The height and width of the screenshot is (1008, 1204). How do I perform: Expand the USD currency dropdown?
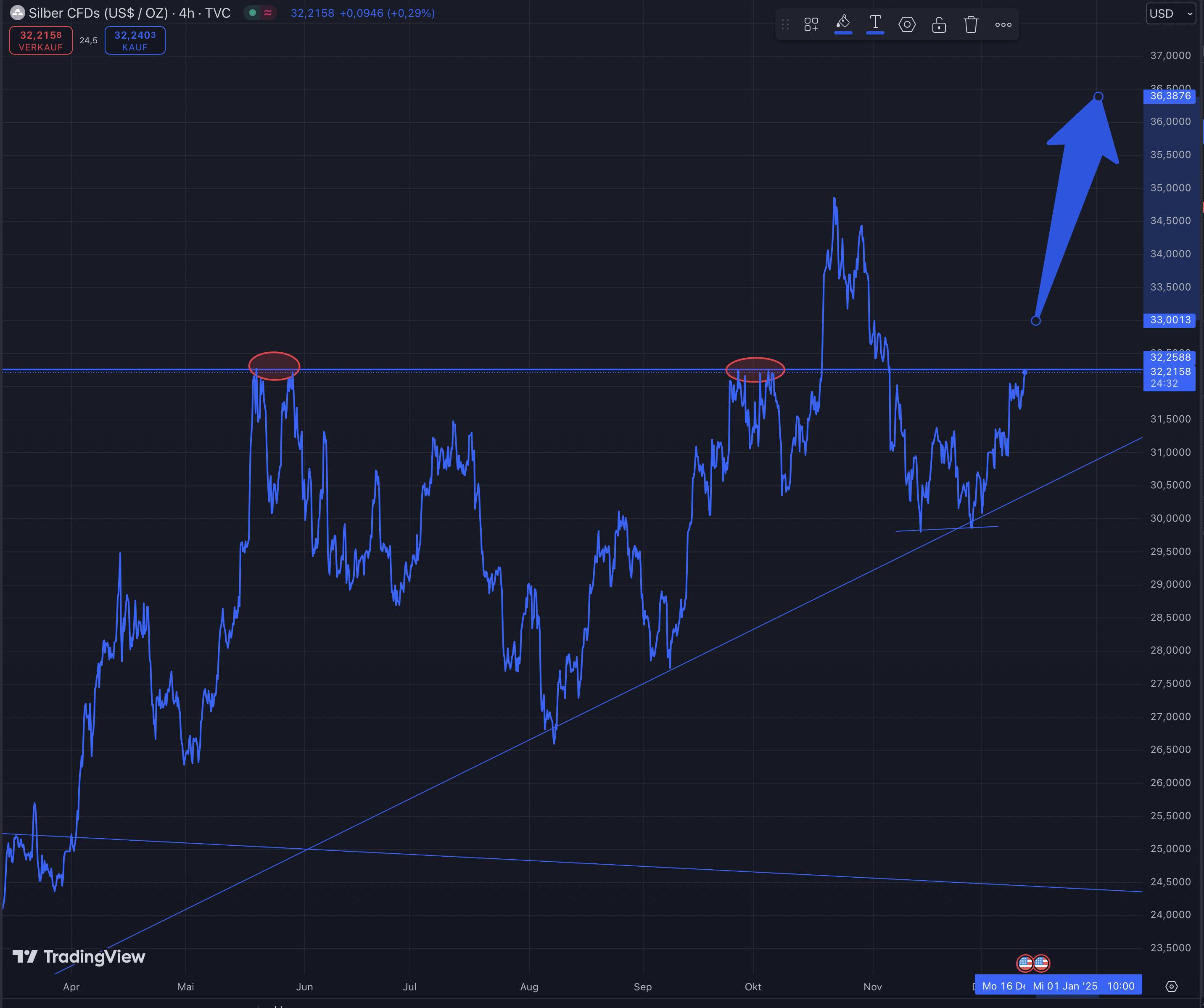click(x=1170, y=13)
